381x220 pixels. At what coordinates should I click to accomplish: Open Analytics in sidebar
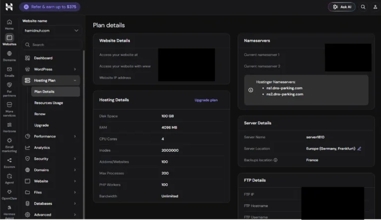coord(42,148)
